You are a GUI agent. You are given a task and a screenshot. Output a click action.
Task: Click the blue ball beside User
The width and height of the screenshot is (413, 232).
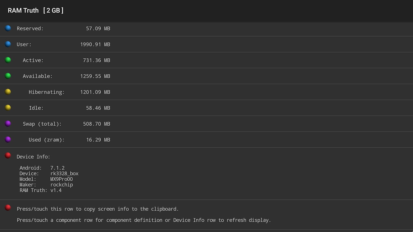pos(8,44)
